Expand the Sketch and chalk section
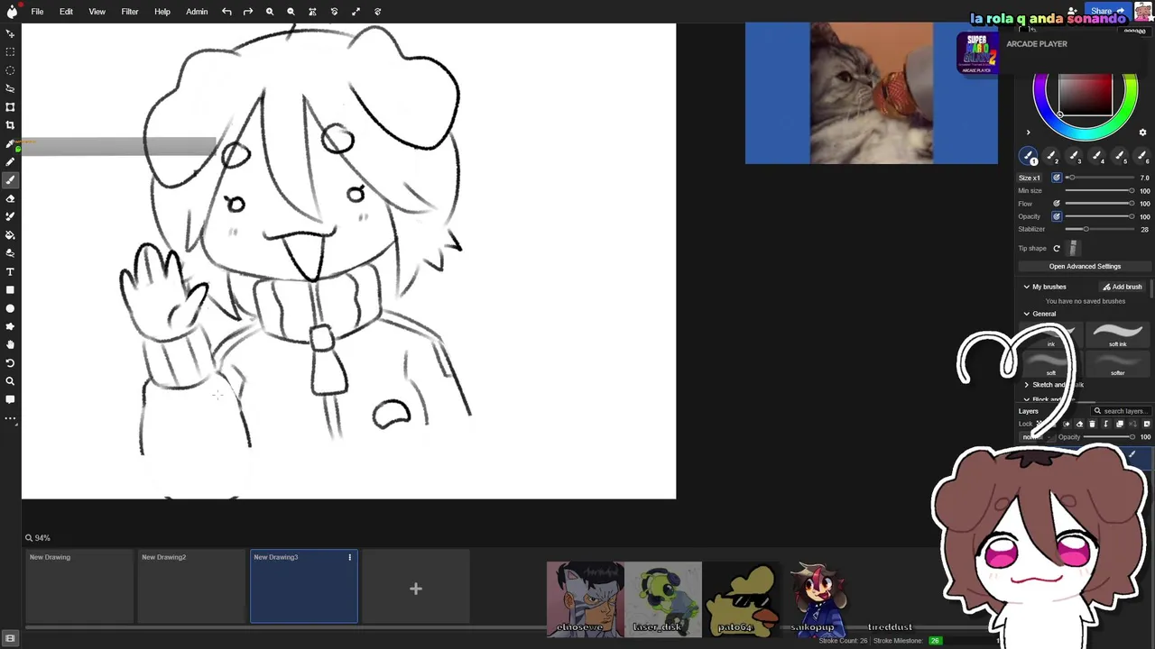 (1026, 385)
